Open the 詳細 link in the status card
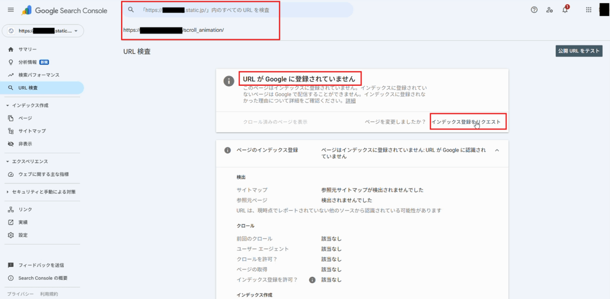This screenshot has width=610, height=299. point(351,101)
